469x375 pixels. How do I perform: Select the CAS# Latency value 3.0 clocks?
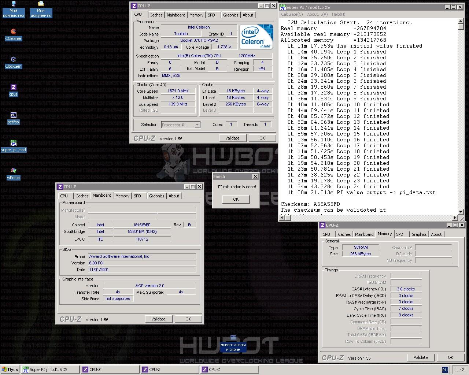point(406,289)
